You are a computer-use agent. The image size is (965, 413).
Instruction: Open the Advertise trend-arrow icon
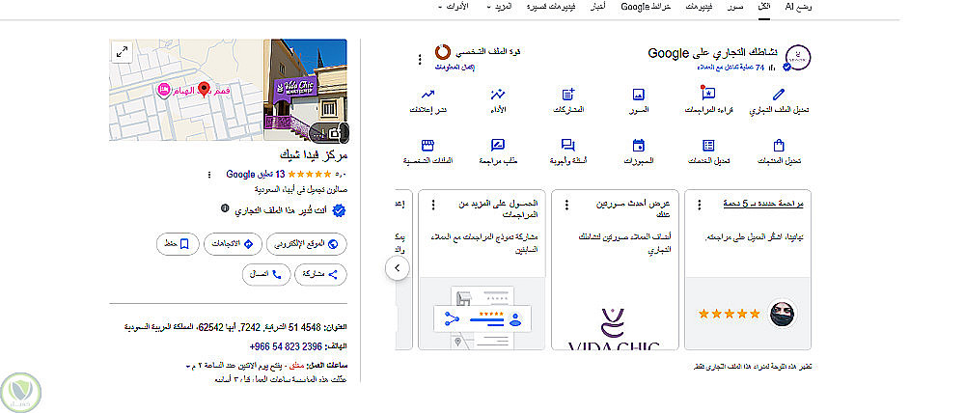coord(427,95)
